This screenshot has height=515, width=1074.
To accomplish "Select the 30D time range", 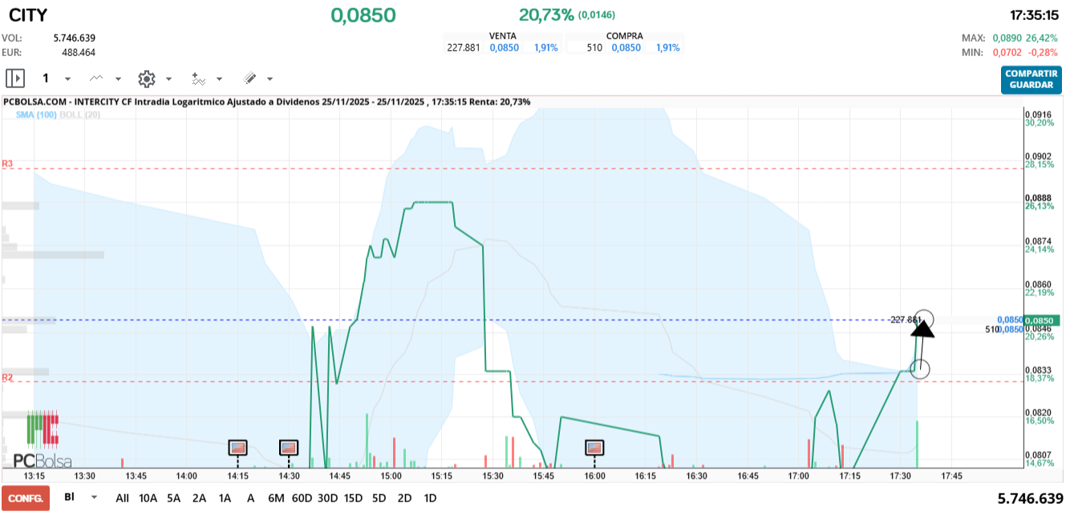I will tap(327, 498).
